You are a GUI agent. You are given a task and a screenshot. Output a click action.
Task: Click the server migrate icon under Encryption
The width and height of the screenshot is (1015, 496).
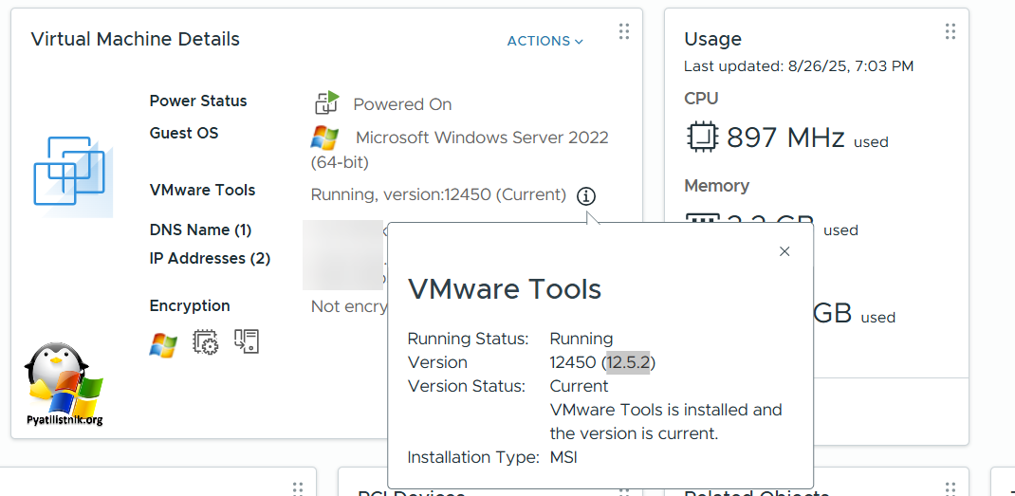[x=247, y=341]
